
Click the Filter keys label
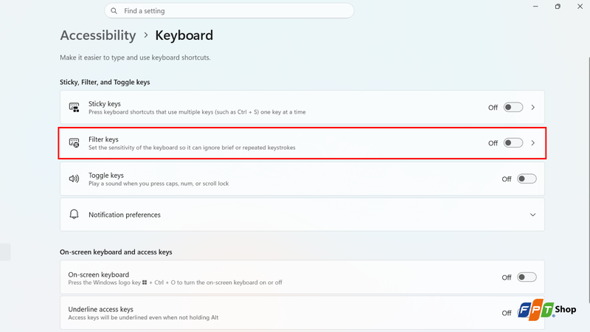pos(103,139)
